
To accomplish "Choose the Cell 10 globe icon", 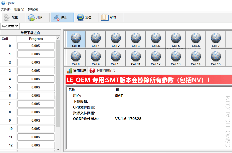I will (116, 57).
